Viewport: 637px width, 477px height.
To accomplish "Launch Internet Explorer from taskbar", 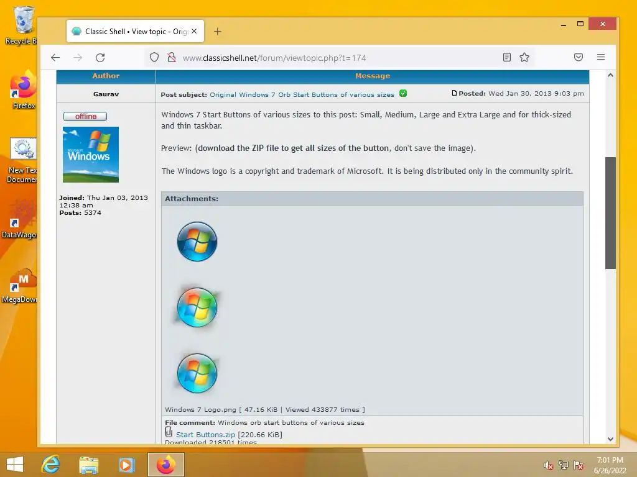I will tap(51, 465).
